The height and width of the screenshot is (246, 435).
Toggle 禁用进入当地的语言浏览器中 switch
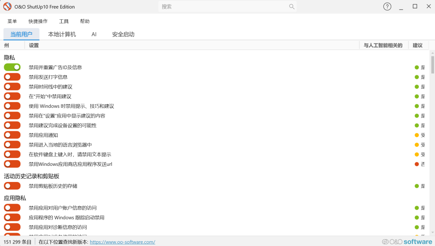(x=12, y=145)
